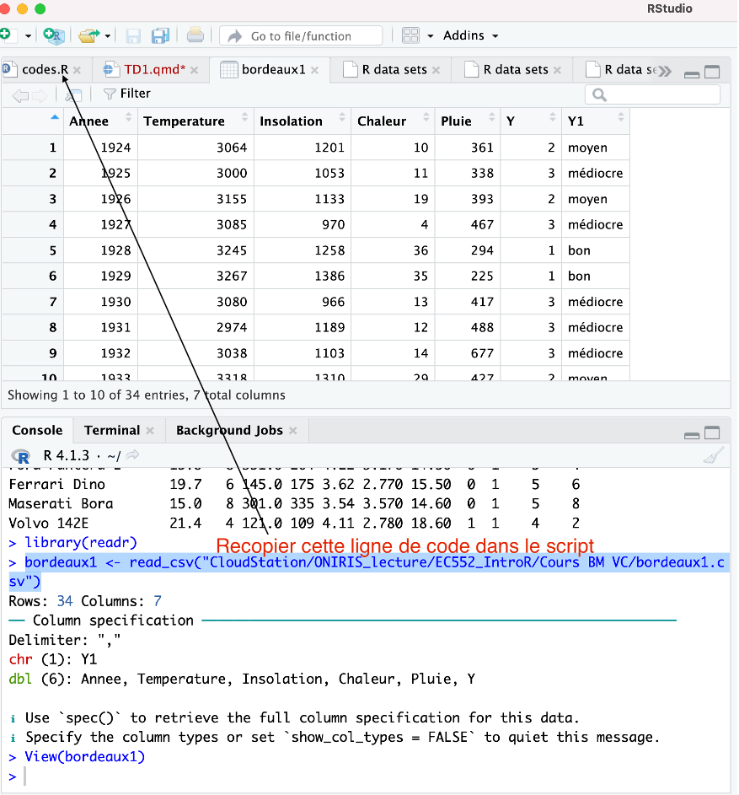The width and height of the screenshot is (739, 795).
Task: Close the TD1.qmd tab
Action: pyautogui.click(x=194, y=70)
